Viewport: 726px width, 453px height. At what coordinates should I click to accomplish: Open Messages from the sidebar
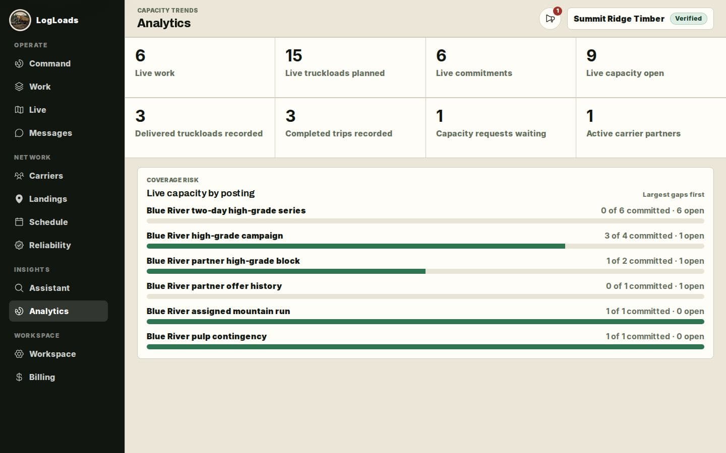(x=58, y=133)
